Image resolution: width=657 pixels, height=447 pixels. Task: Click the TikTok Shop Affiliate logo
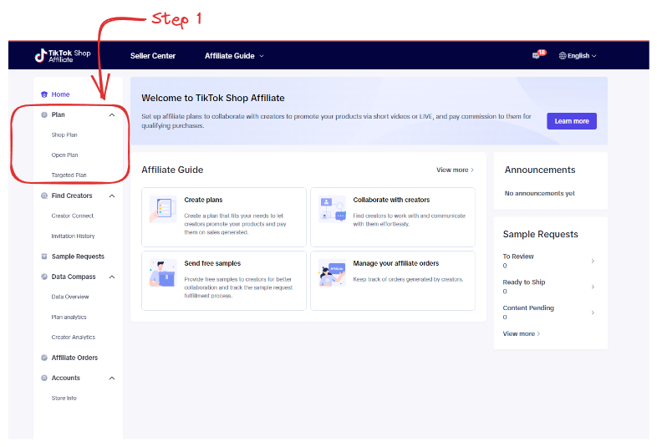63,56
